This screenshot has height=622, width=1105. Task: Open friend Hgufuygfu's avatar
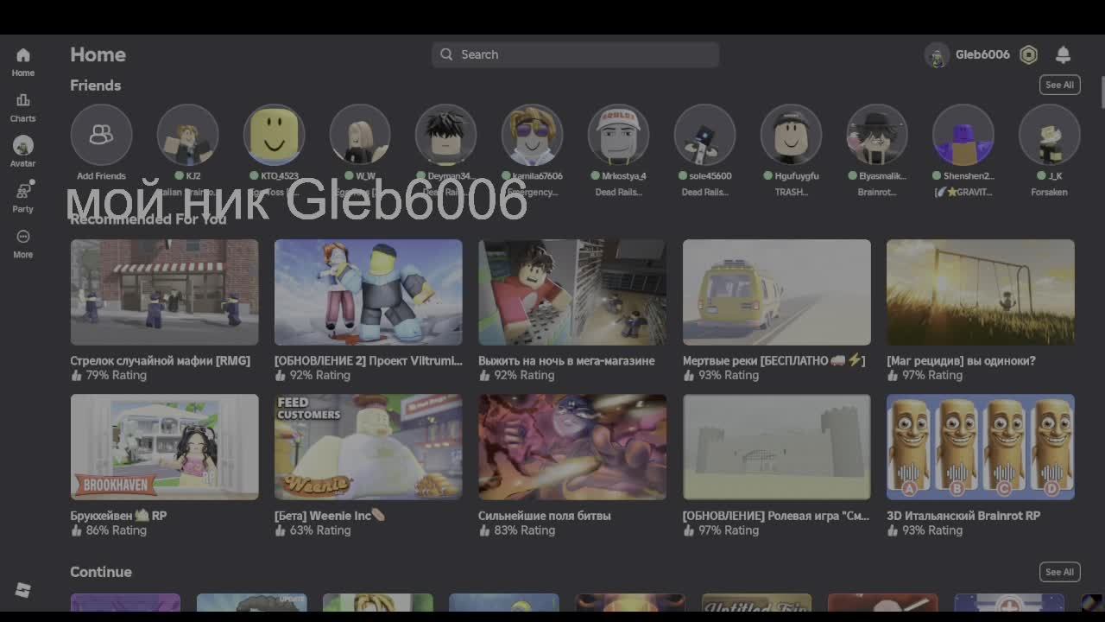[791, 135]
